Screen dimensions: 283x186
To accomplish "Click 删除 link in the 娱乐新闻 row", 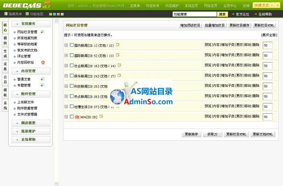I will pos(256,75).
